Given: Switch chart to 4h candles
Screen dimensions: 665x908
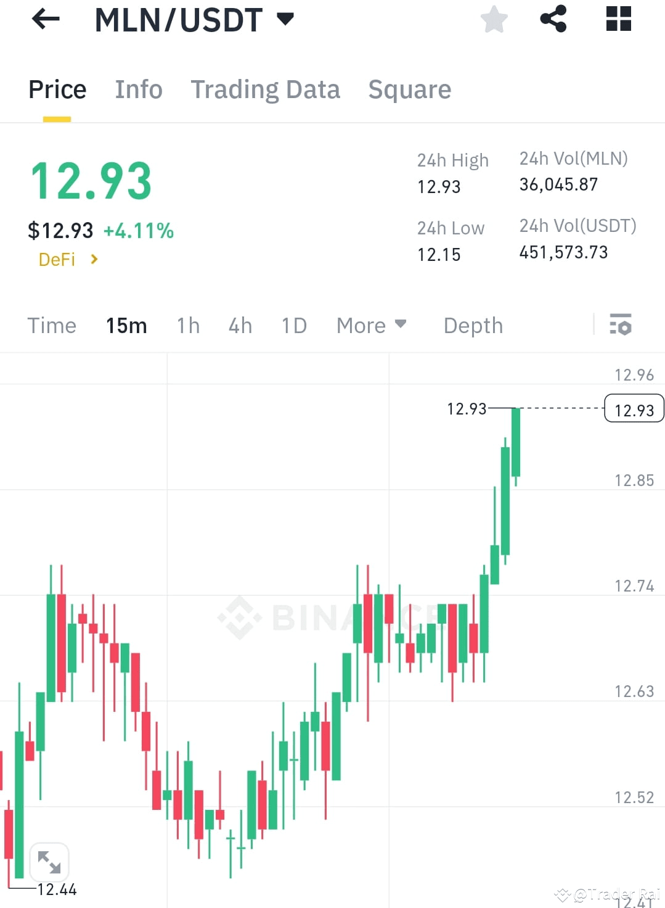Looking at the screenshot, I should click(x=240, y=325).
